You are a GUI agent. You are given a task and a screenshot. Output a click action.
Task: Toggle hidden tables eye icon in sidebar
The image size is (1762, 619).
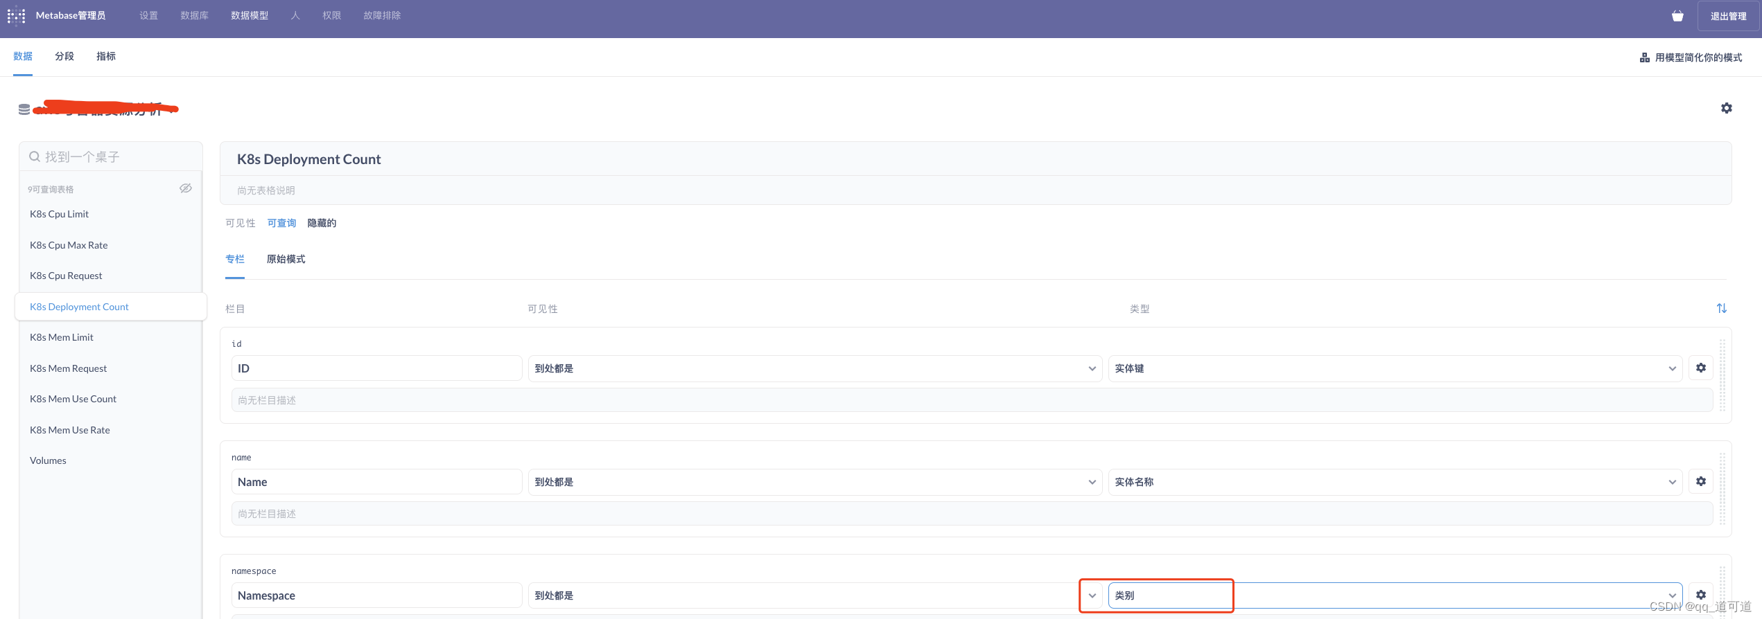[x=186, y=188]
